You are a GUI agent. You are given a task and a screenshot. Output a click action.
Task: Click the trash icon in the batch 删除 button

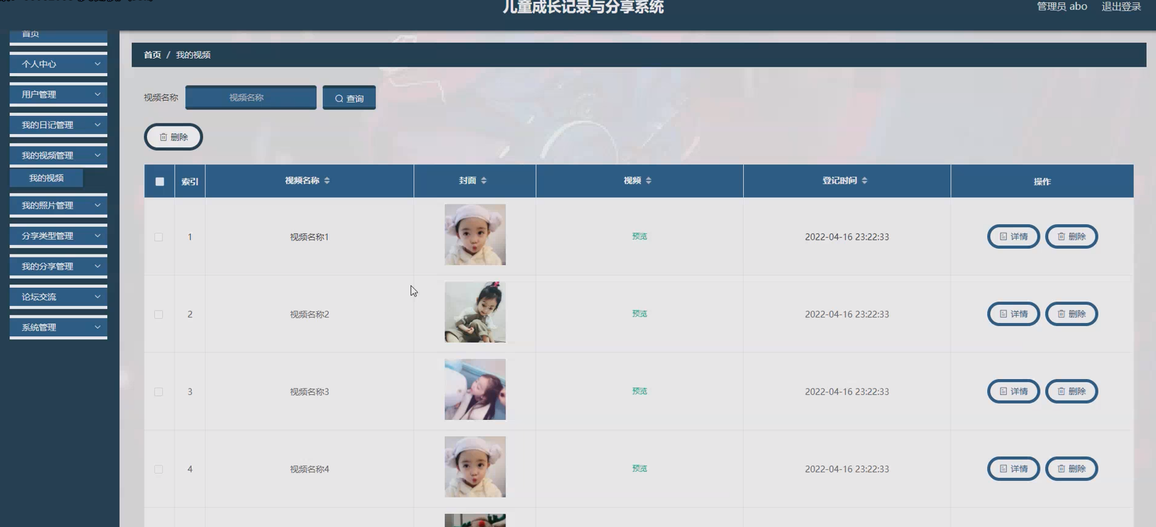(163, 137)
